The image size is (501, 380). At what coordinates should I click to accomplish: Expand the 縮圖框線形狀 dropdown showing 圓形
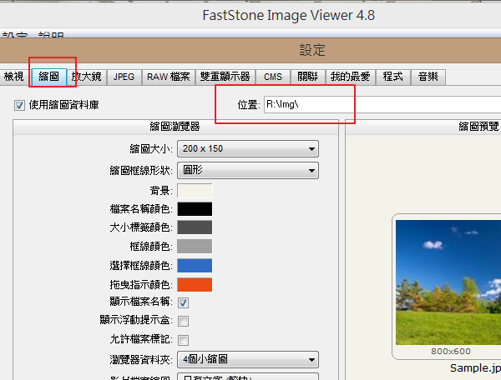248,170
